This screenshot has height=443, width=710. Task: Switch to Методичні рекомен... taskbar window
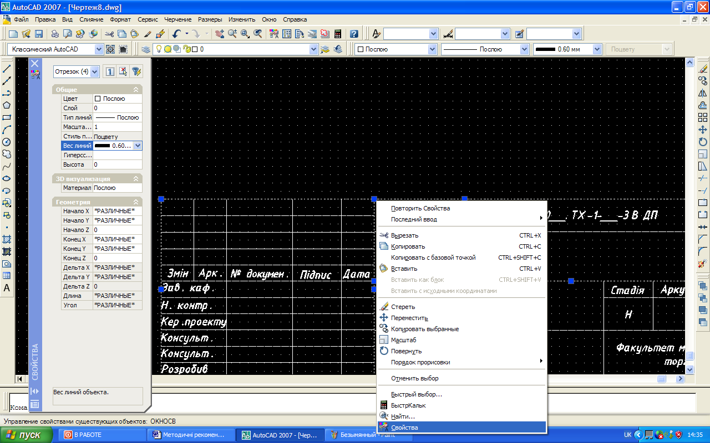point(192,435)
